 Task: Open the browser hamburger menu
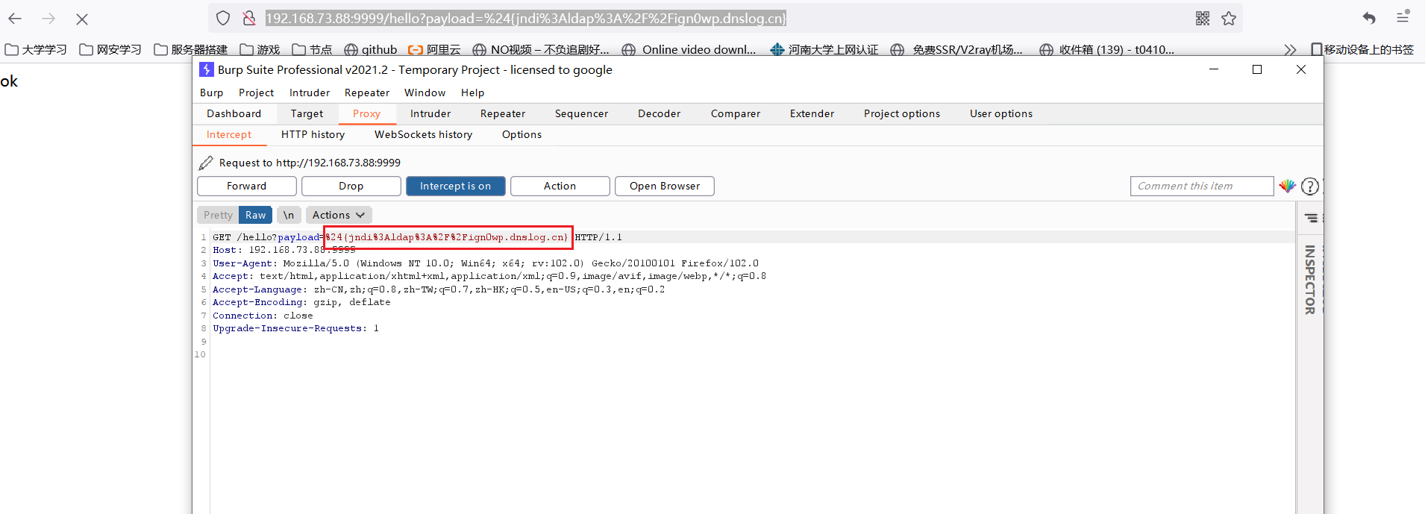pyautogui.click(x=1403, y=16)
